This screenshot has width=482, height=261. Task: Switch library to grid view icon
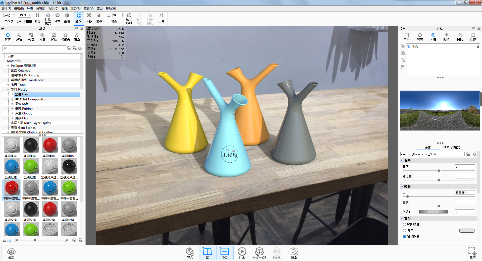tap(9, 240)
